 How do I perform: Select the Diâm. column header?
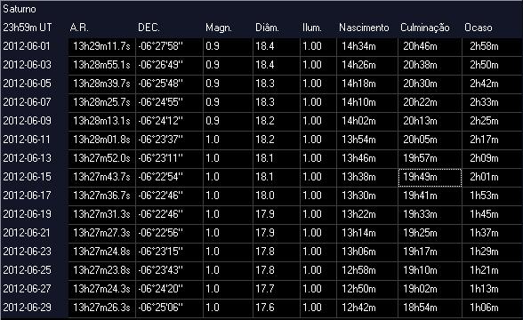pyautogui.click(x=267, y=28)
